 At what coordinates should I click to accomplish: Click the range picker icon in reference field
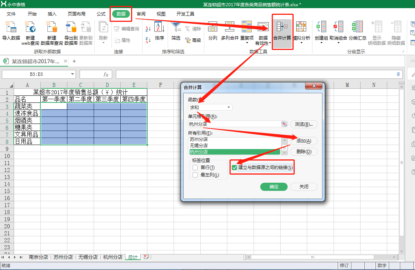(x=284, y=124)
